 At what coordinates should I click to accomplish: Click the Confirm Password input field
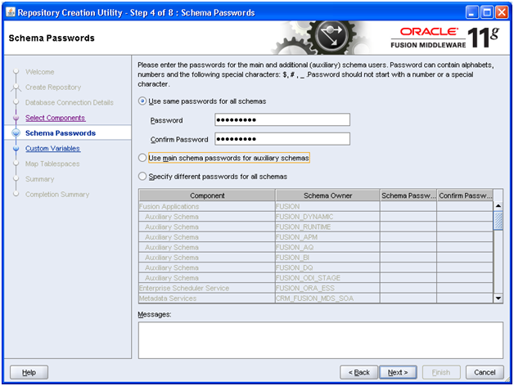(x=282, y=139)
